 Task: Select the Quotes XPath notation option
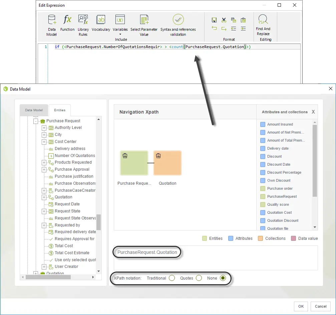click(199, 278)
